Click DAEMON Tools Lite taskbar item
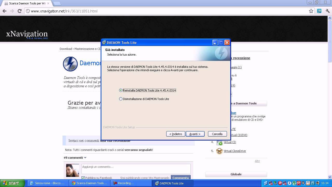The width and height of the screenshot is (332, 187). pos(172,183)
